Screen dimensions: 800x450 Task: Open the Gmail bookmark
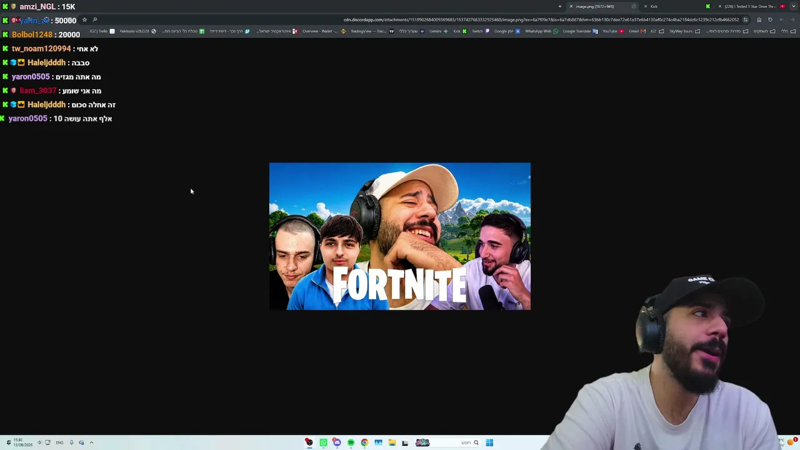pos(636,31)
